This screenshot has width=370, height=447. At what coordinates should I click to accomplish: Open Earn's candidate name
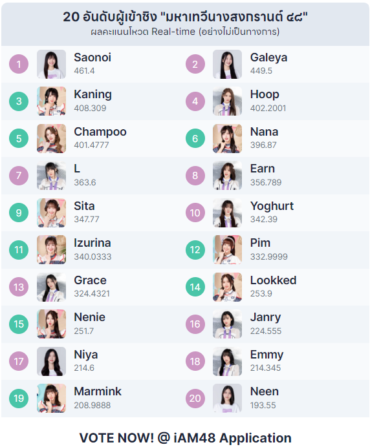263,169
